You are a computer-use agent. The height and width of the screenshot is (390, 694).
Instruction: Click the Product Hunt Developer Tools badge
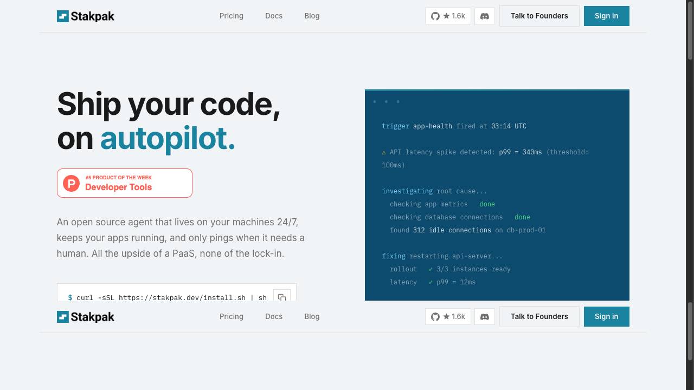(125, 183)
